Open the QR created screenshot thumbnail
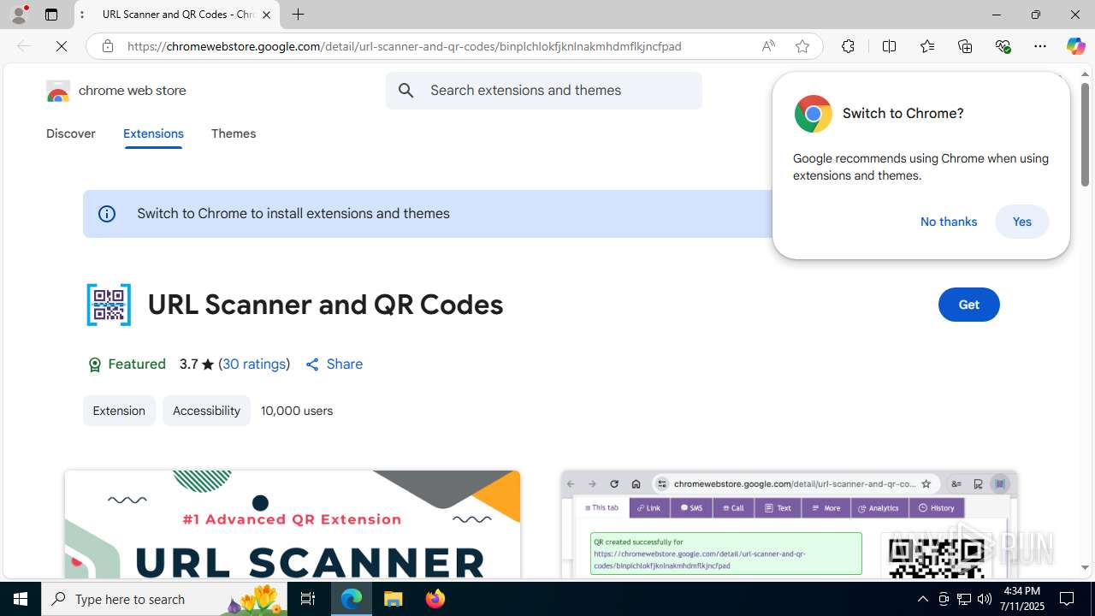This screenshot has width=1095, height=616. 789,524
